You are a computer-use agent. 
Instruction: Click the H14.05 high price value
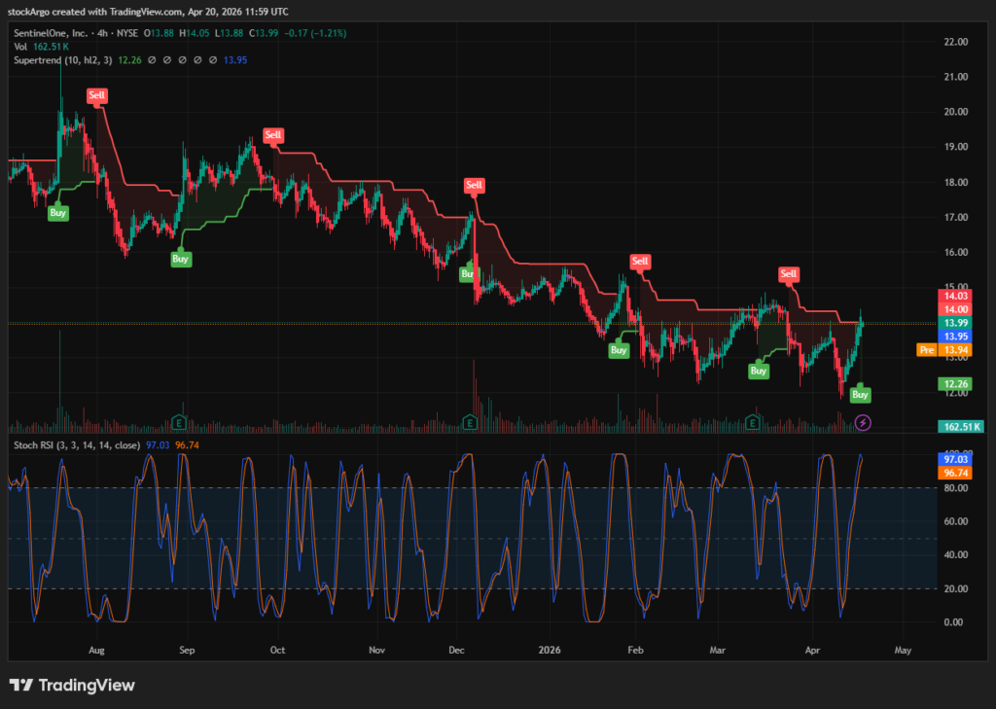click(195, 33)
